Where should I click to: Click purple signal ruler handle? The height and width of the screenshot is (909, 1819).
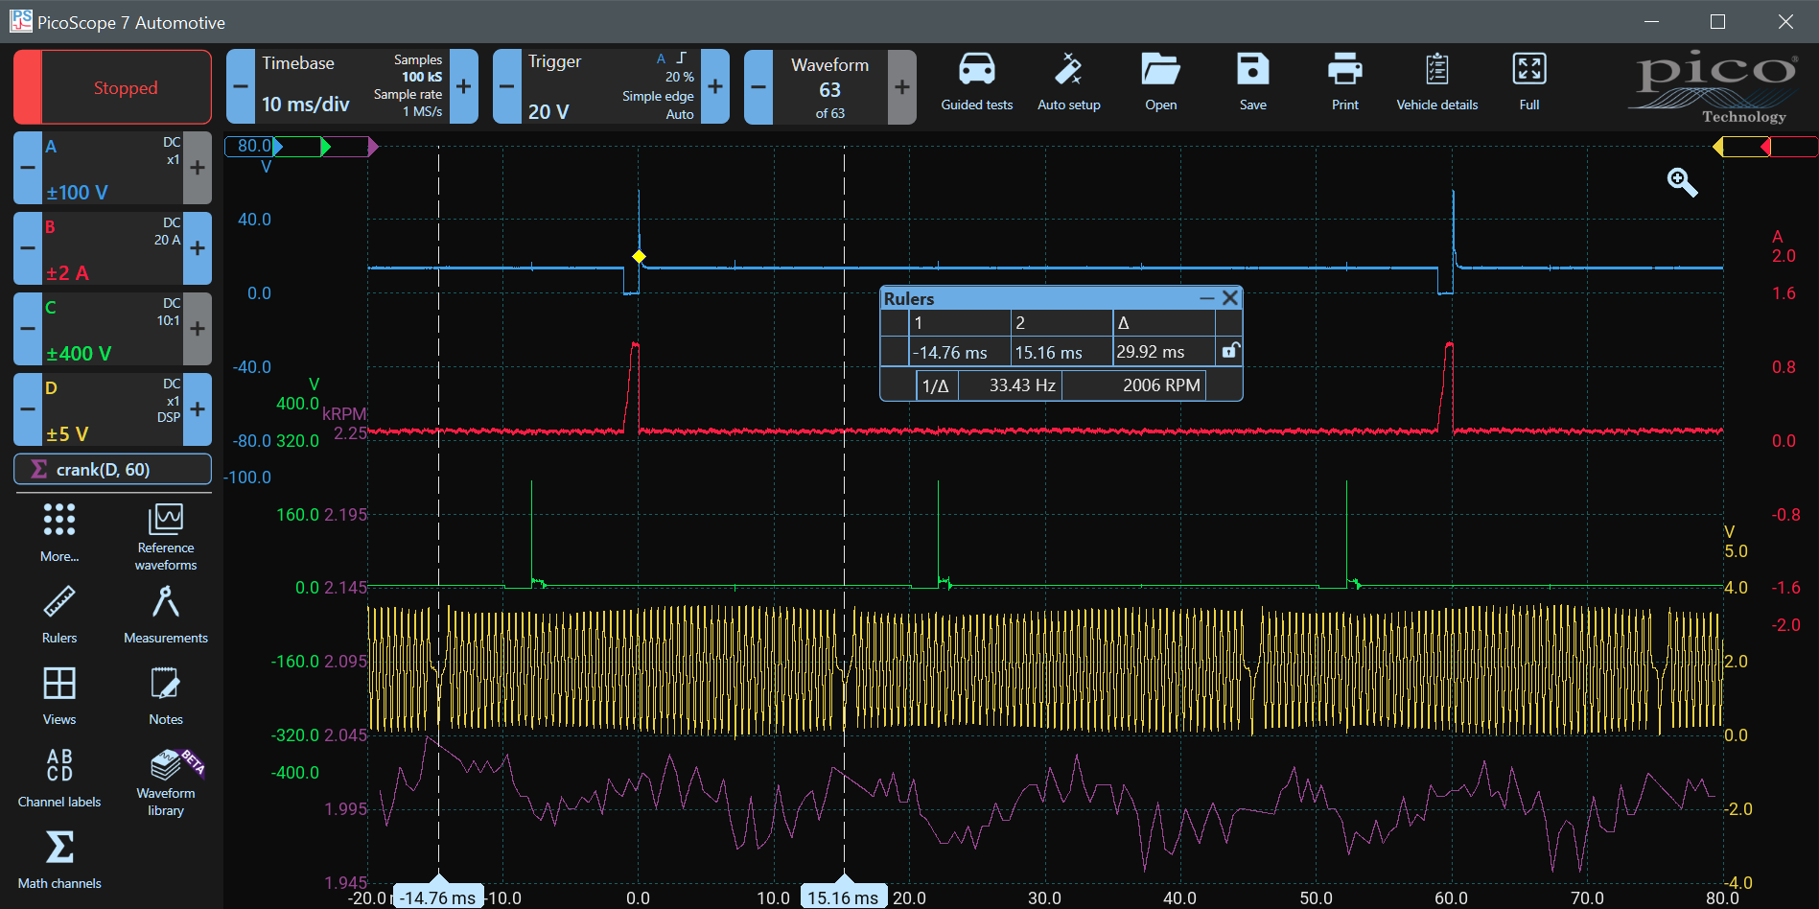click(373, 146)
